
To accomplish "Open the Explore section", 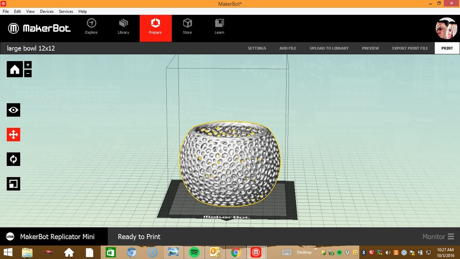I will (x=91, y=27).
